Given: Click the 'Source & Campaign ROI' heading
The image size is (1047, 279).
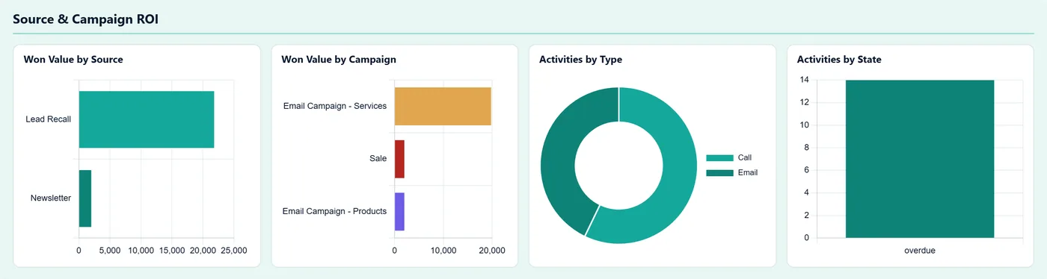Looking at the screenshot, I should click(x=85, y=19).
